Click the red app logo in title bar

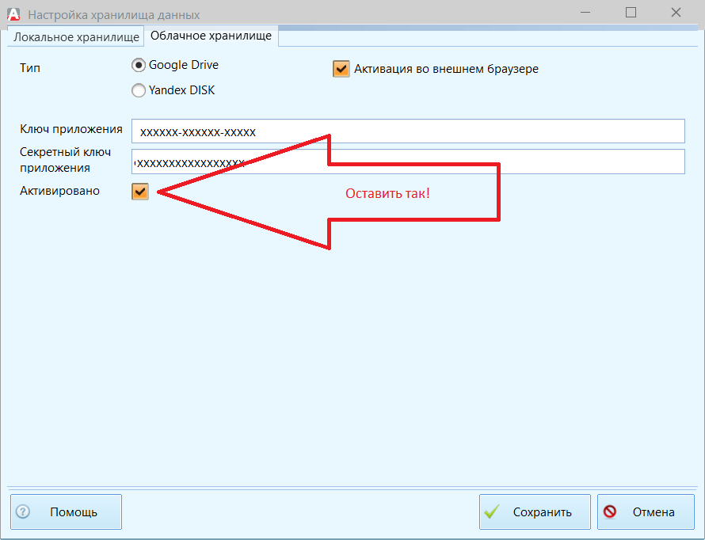pyautogui.click(x=13, y=13)
